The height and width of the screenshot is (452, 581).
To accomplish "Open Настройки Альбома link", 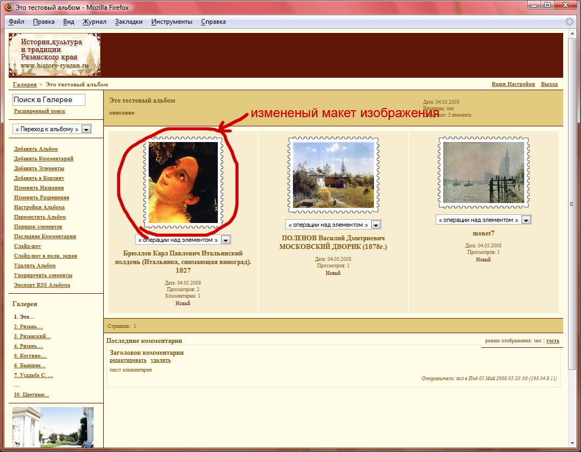I will coord(39,207).
